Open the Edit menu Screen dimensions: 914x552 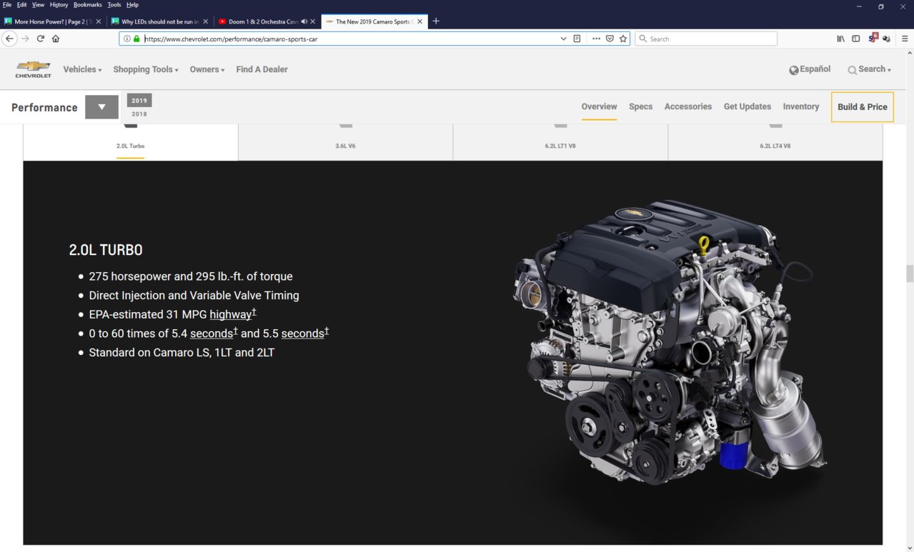(x=22, y=4)
